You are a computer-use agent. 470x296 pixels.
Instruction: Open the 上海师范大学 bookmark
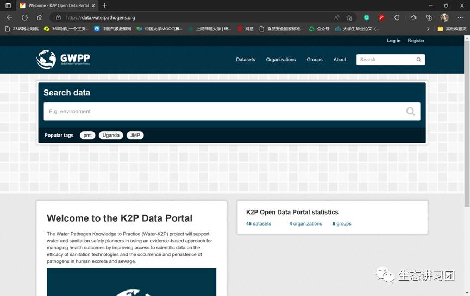(x=210, y=29)
